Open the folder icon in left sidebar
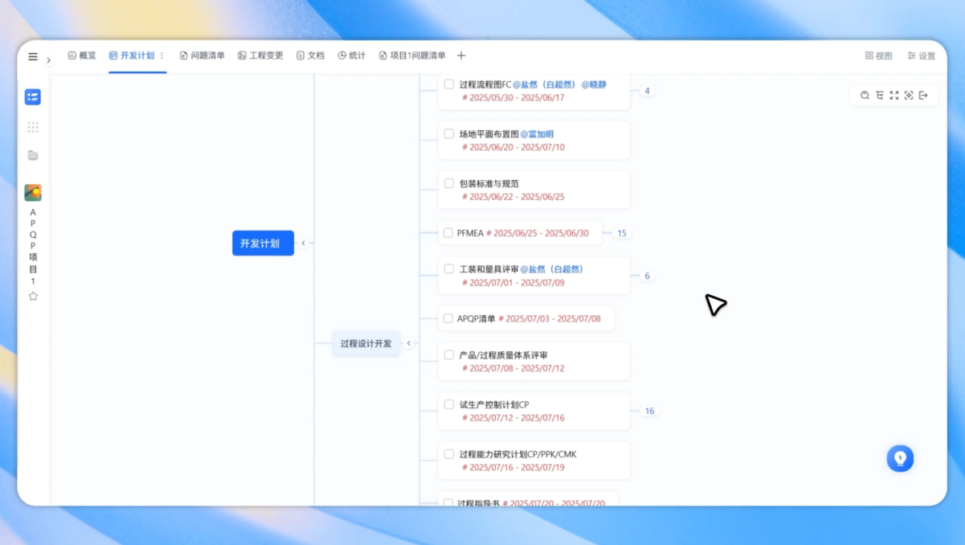The image size is (965, 545). (x=33, y=155)
